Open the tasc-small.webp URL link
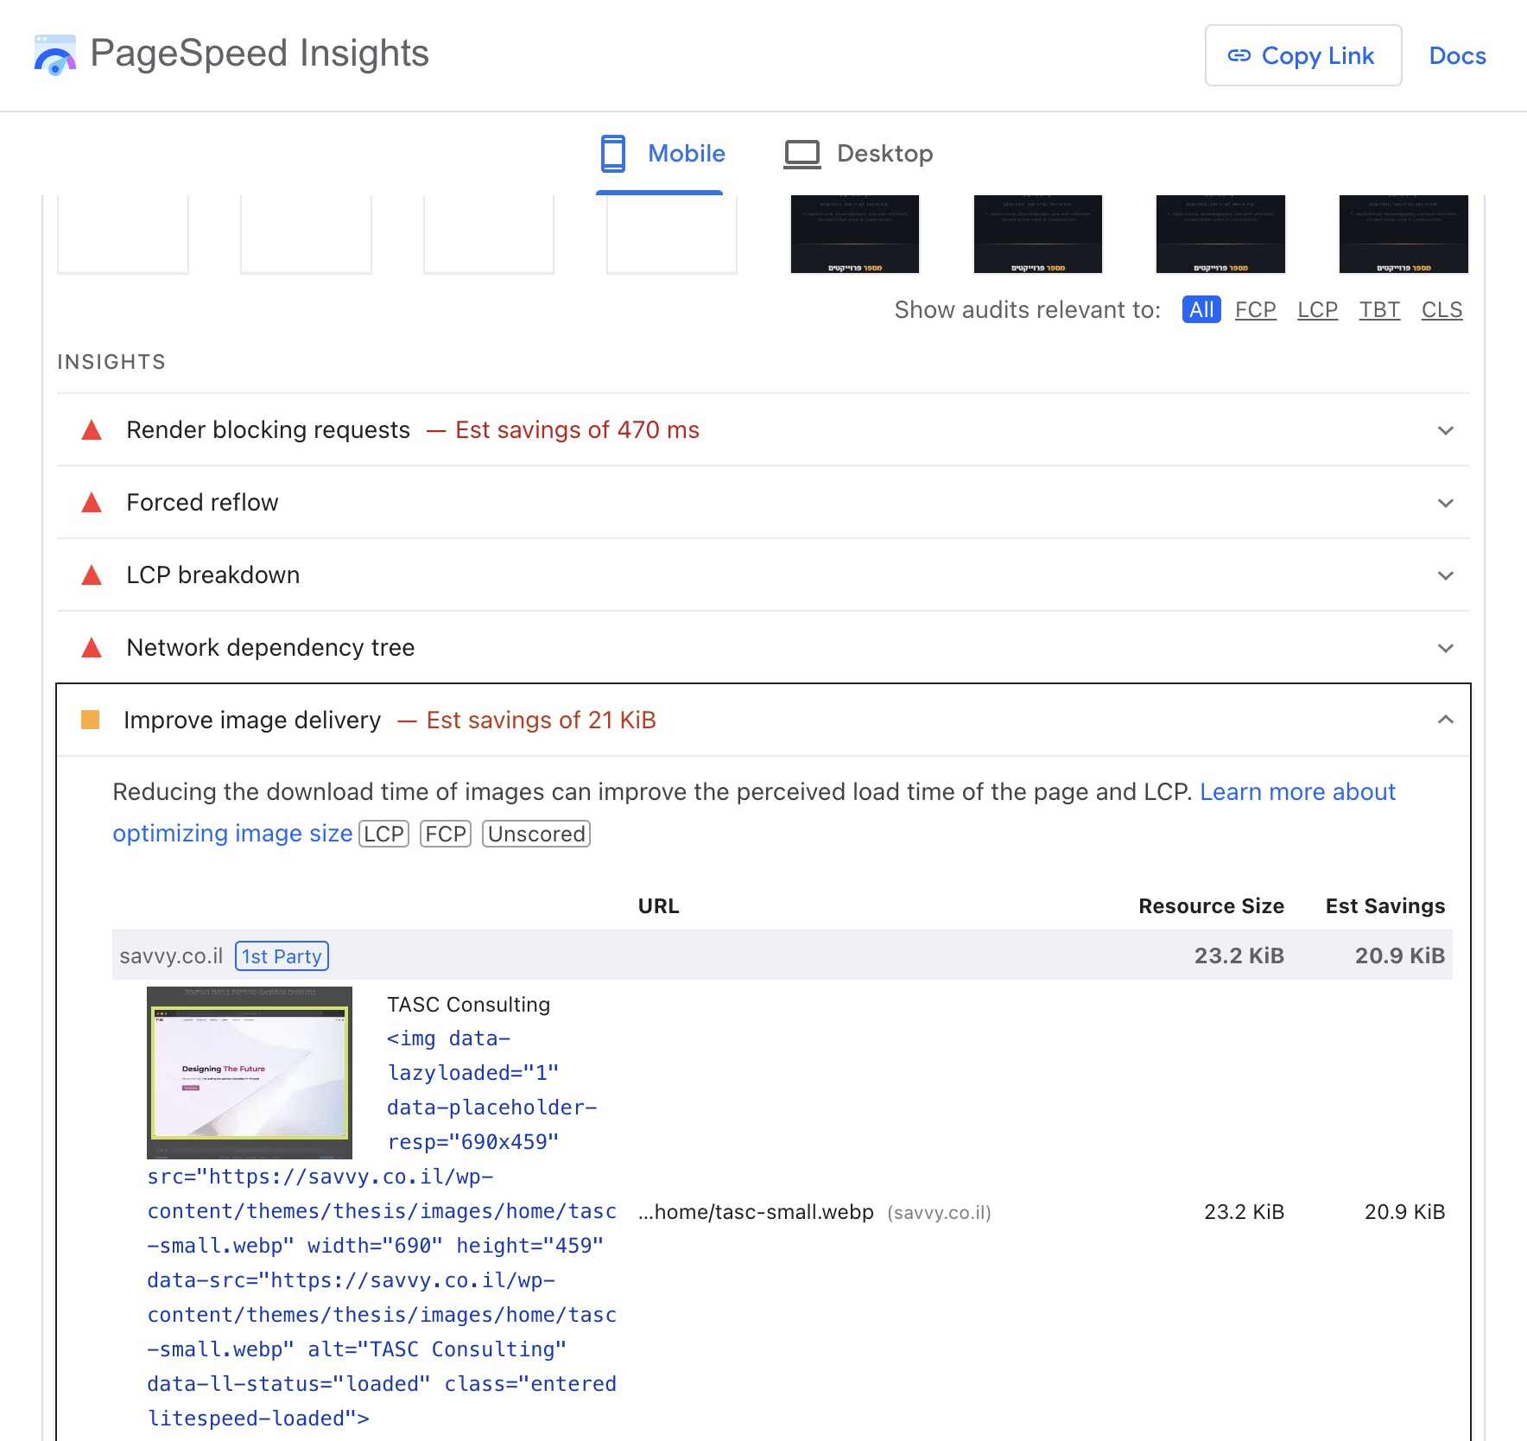The image size is (1527, 1441). 756,1212
